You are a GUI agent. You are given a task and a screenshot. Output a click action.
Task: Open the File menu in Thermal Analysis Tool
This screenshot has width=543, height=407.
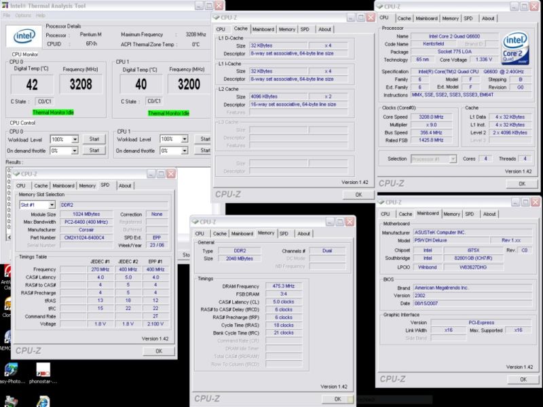click(6, 16)
